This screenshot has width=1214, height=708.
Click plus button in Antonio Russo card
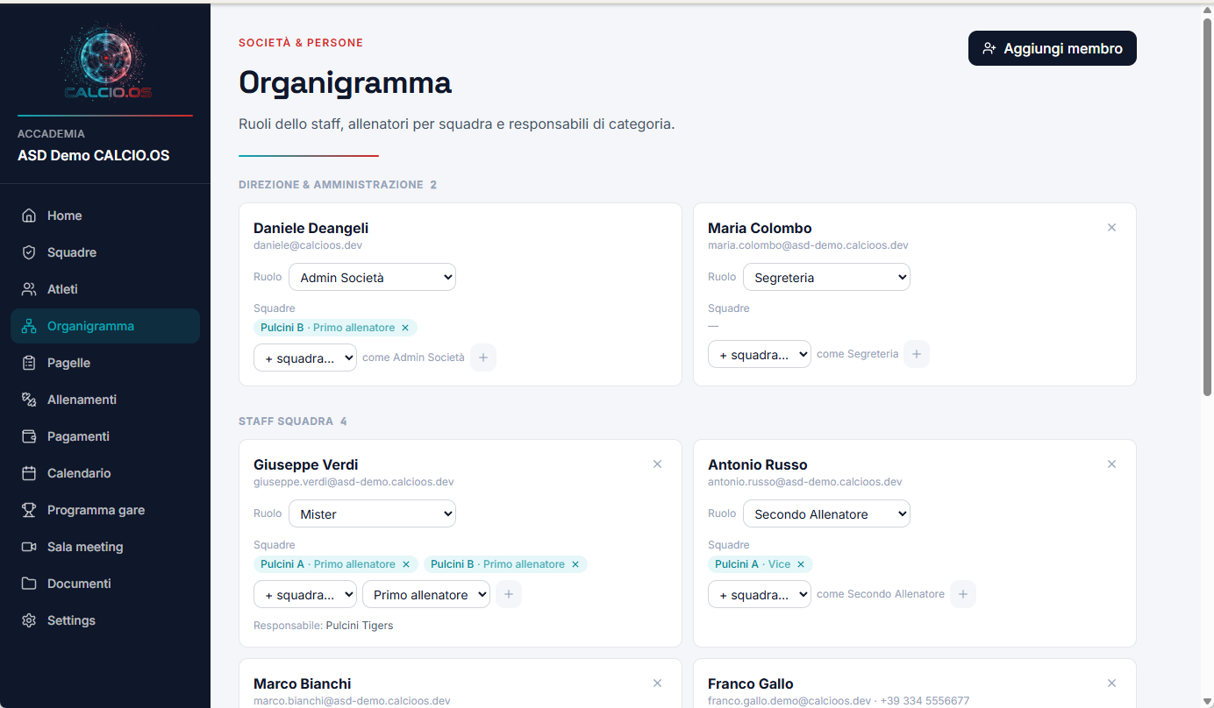click(x=963, y=594)
